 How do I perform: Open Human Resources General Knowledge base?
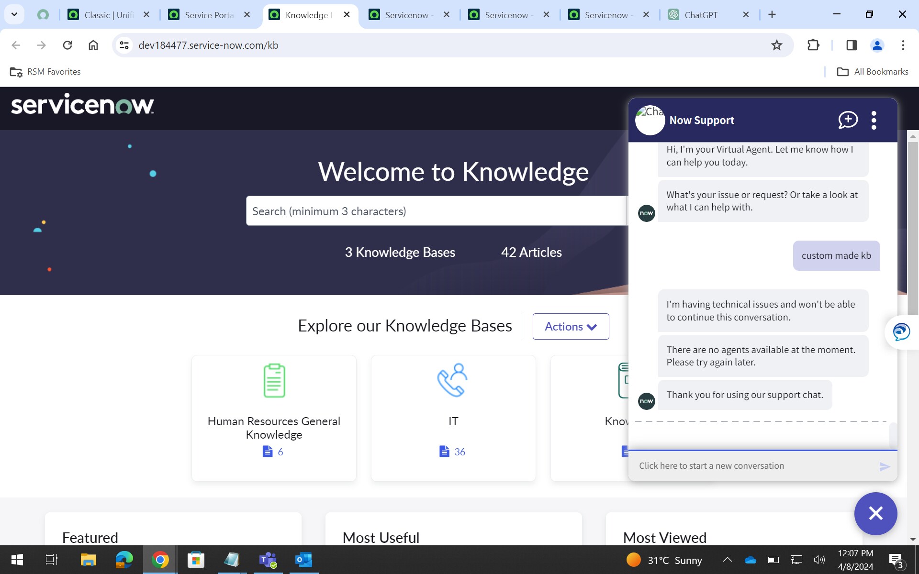coord(274,418)
